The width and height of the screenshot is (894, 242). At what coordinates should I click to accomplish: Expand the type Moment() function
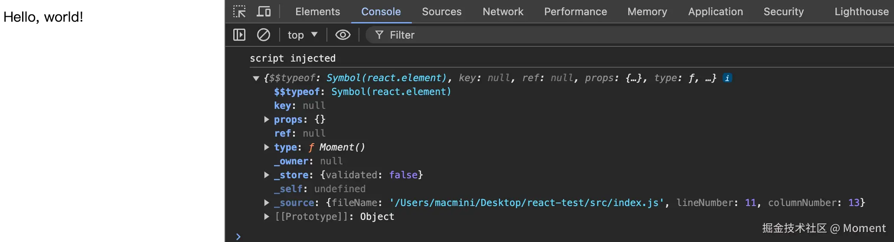tap(267, 147)
